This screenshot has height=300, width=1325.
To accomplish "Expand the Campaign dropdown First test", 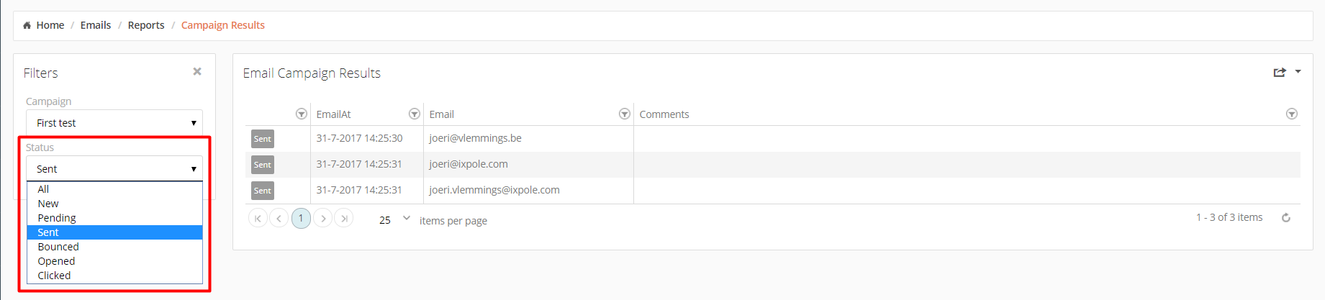I will [114, 123].
